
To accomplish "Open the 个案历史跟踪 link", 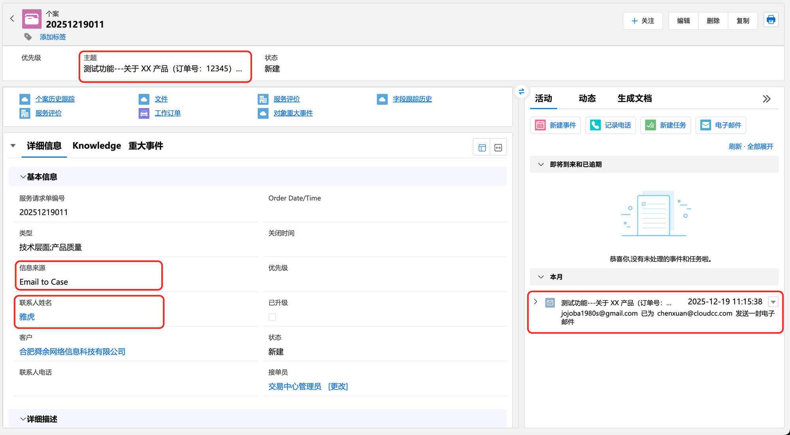I will (55, 99).
